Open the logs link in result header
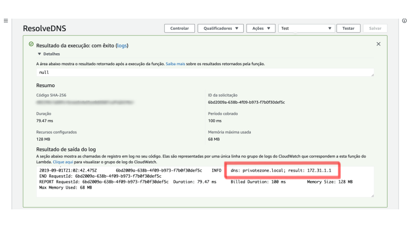 (x=121, y=45)
